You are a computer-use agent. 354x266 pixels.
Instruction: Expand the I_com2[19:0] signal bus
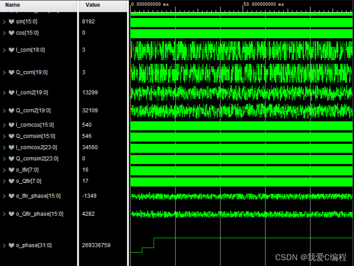pyautogui.click(x=4, y=93)
